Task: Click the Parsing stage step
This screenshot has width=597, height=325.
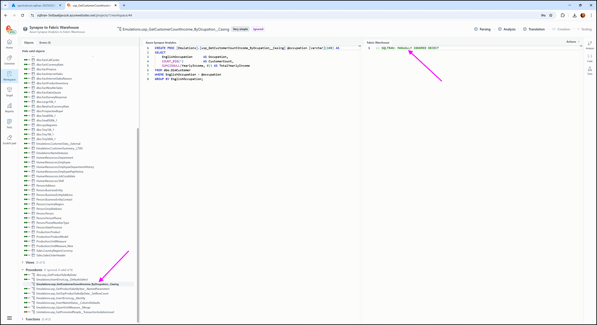Action: (x=485, y=29)
